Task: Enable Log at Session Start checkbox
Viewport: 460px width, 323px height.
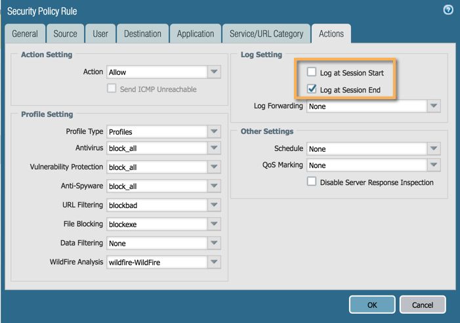Action: click(312, 72)
